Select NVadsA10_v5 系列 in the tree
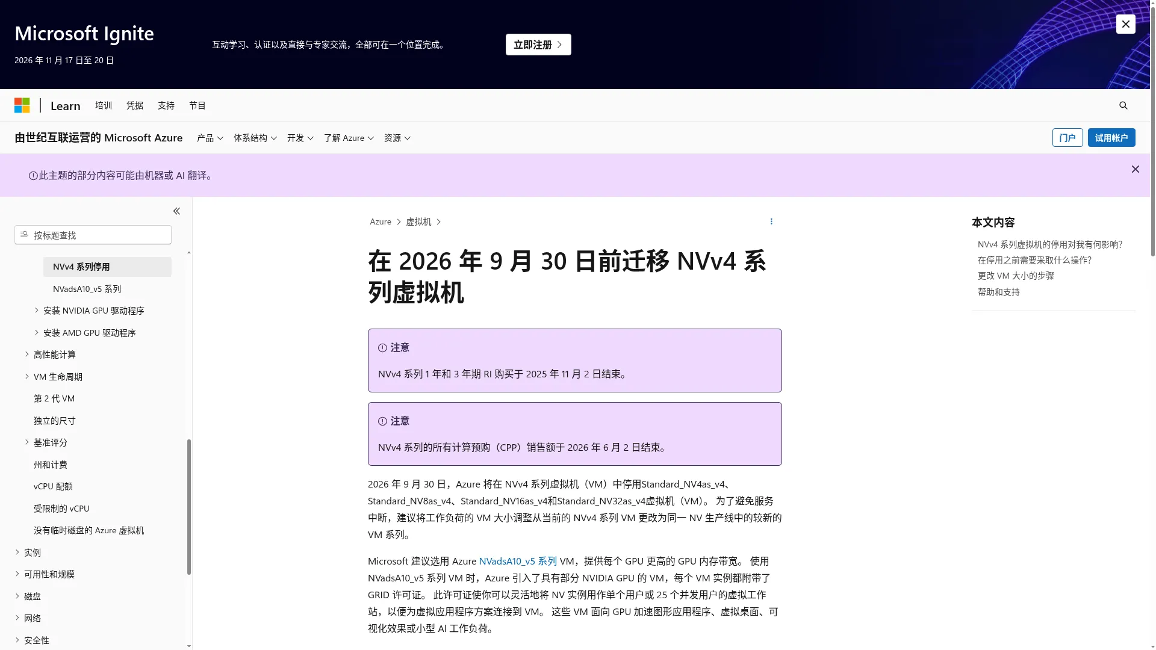 87,289
